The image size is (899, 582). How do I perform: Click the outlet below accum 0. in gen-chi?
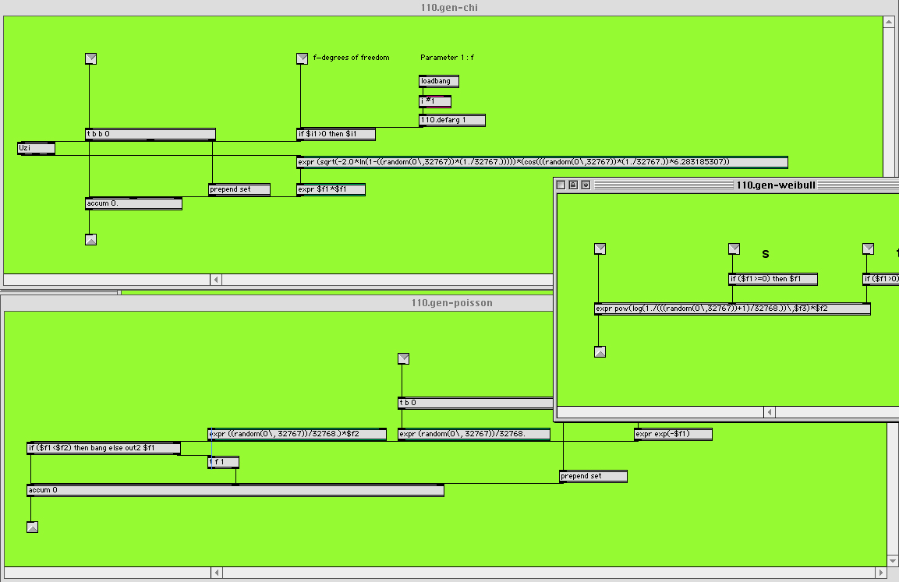click(x=90, y=239)
